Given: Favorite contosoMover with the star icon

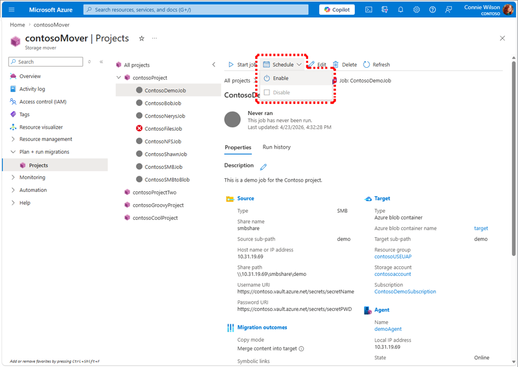Looking at the screenshot, I should 142,39.
